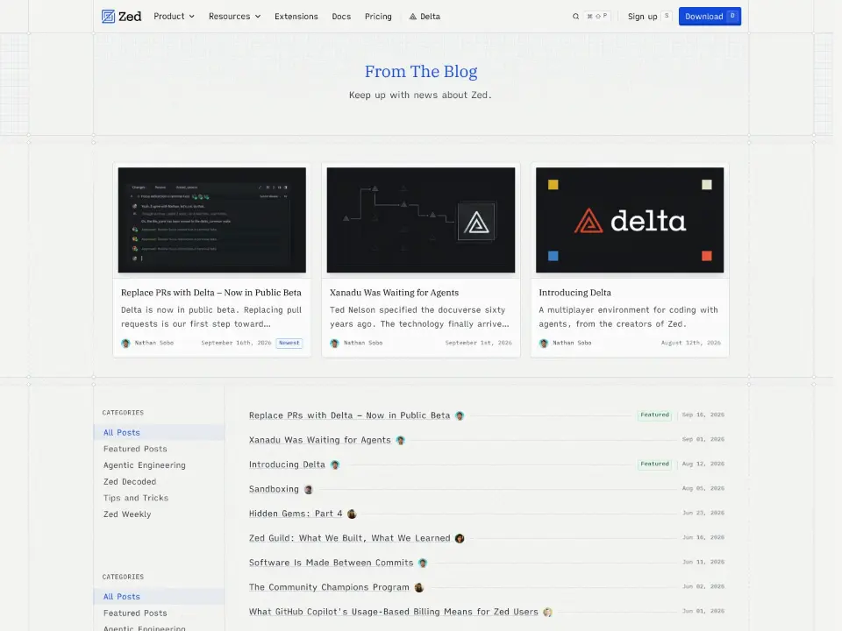
Task: Open list post Xanadu Was Waiting for Agents
Action: click(319, 441)
